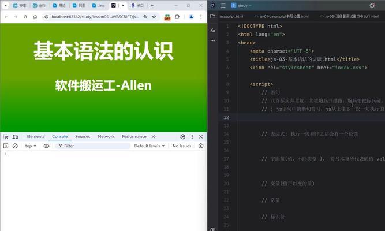Close the DevTools panel
This screenshot has width=385, height=231.
[x=201, y=137]
